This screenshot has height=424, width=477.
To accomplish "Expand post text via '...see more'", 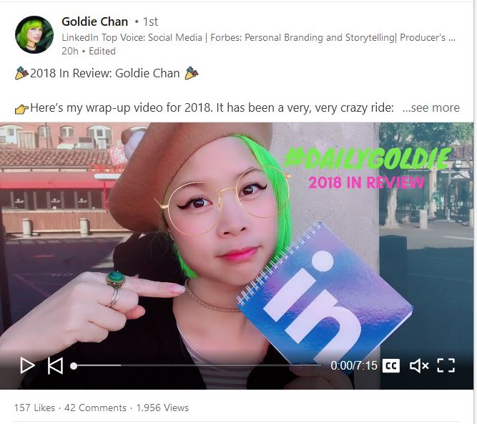I will [431, 107].
